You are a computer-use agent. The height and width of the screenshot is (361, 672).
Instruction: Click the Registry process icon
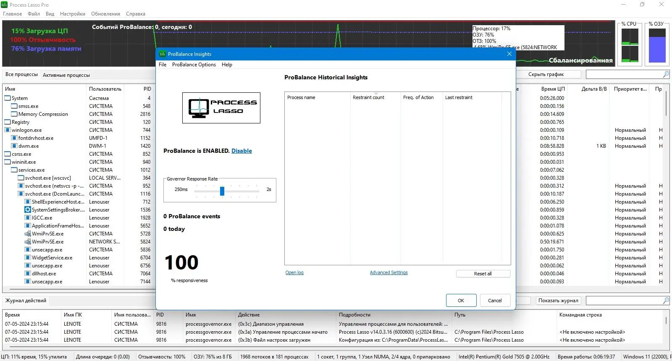point(8,122)
